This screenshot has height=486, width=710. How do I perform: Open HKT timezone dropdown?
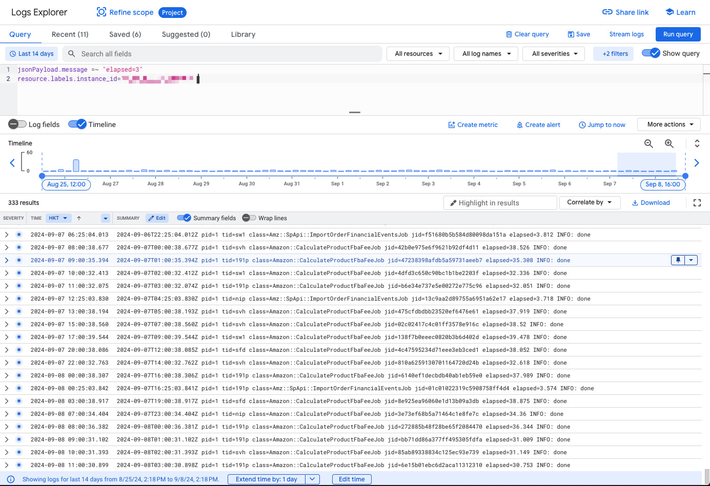[58, 218]
